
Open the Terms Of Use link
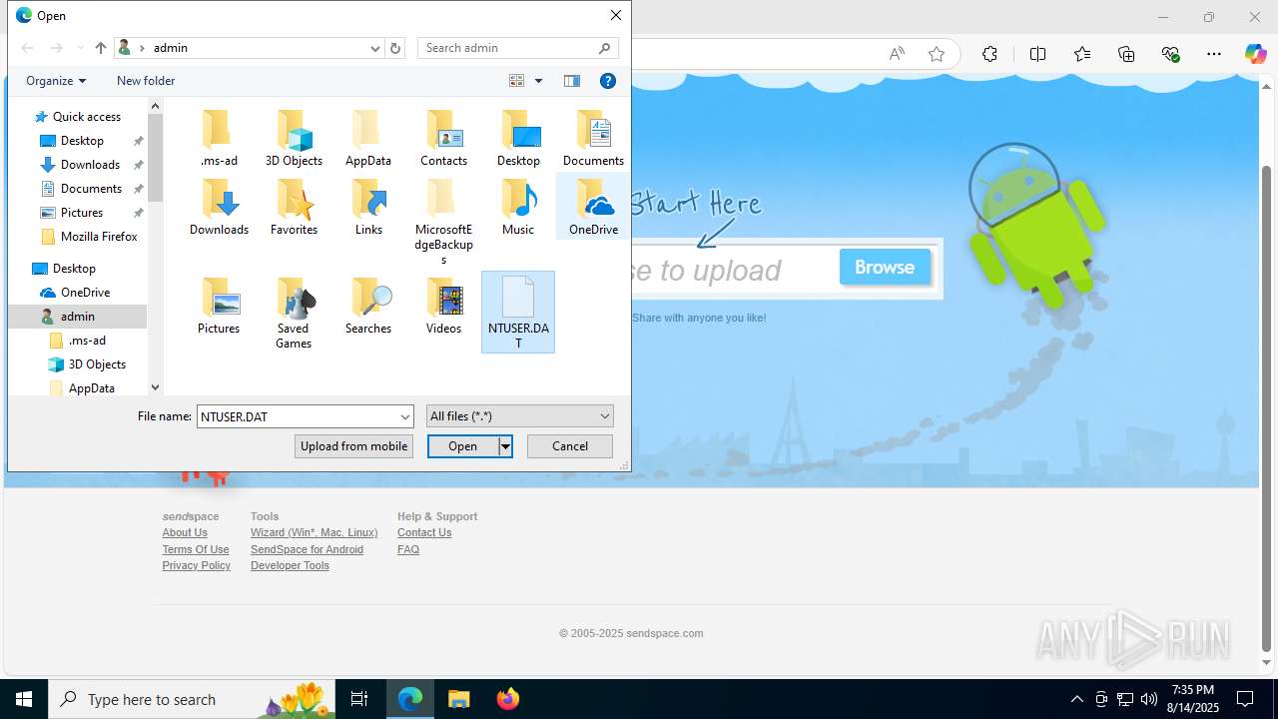196,549
